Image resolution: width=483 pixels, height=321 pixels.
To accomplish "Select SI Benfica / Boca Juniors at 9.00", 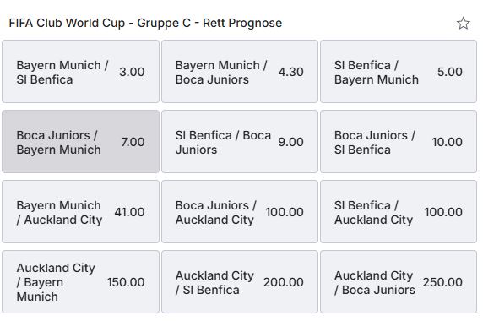I will coord(240,142).
